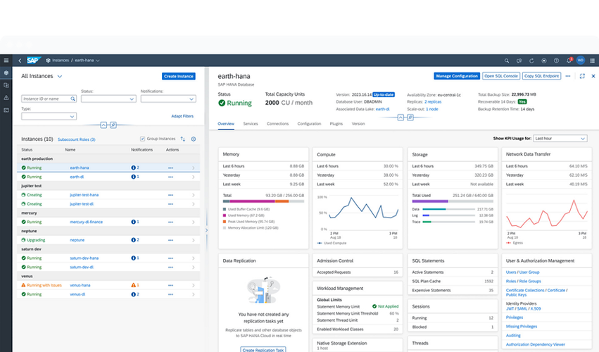Open the alerts warning icon in sidebar
Screen dimensions: 599x352
coord(6,97)
